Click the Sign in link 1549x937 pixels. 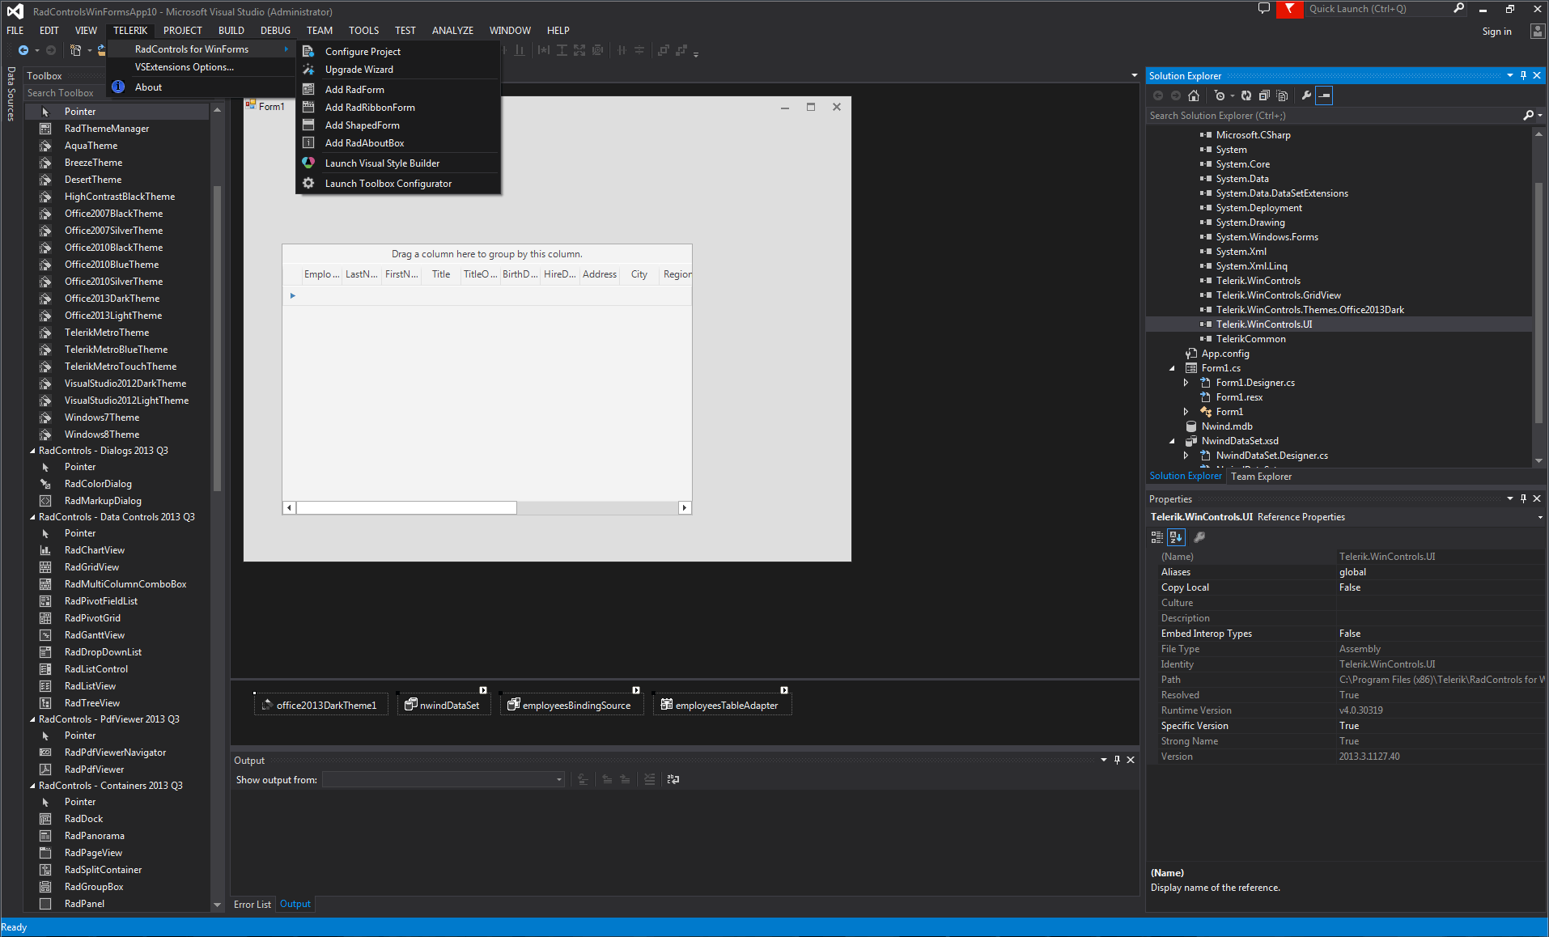point(1496,32)
